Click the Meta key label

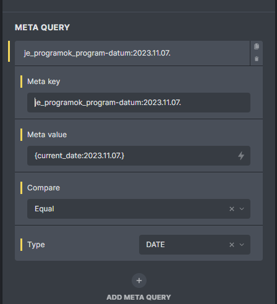(43, 82)
